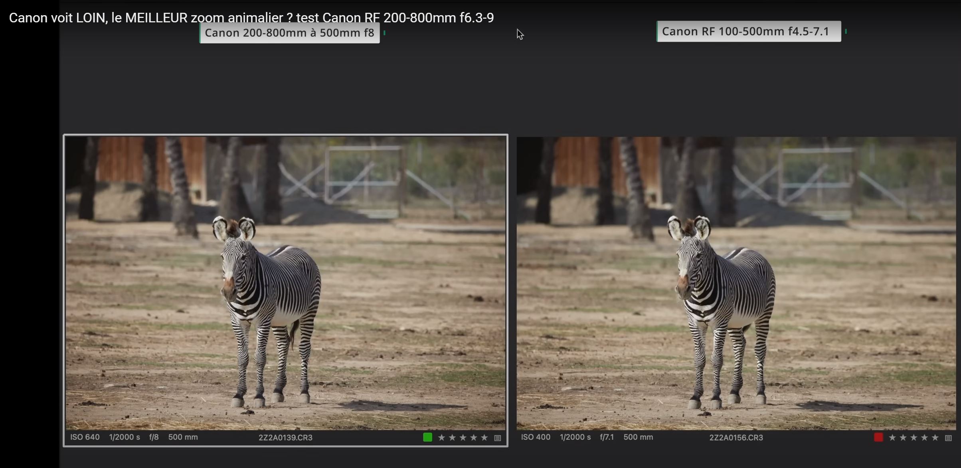The image size is (961, 468).
Task: Open metadata icon beside 2Z2A0139.CR3 stars
Action: (x=498, y=438)
